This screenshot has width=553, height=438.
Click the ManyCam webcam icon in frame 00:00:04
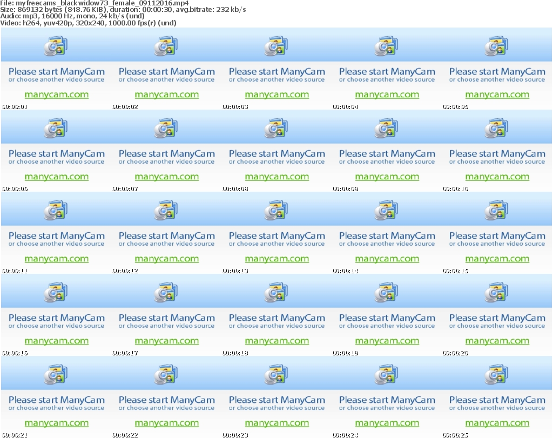pos(386,46)
